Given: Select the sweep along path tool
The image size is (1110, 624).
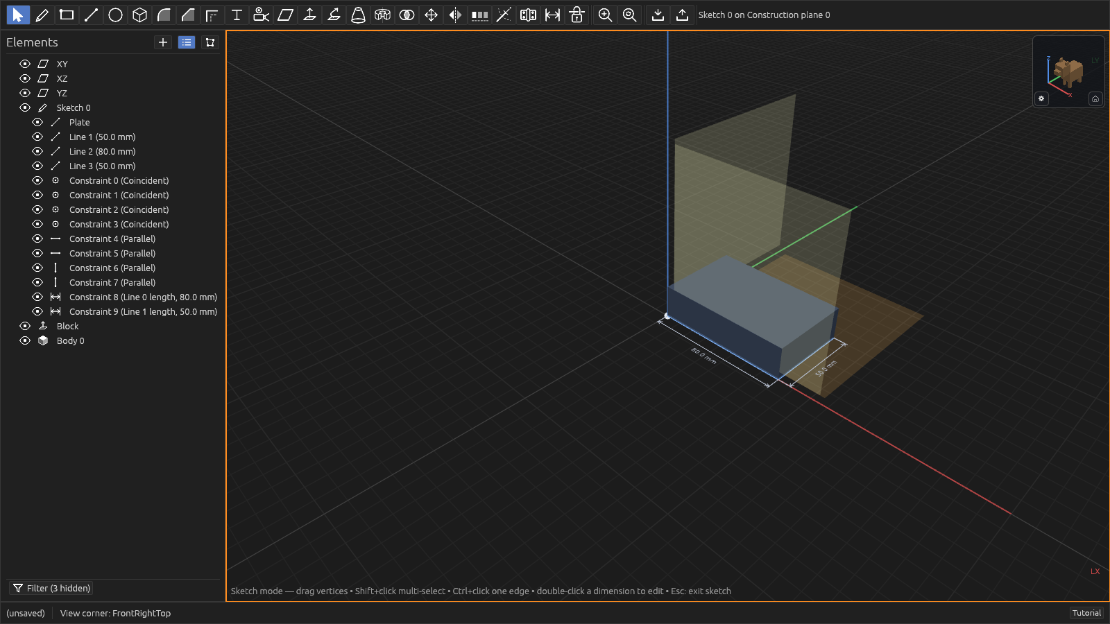Looking at the screenshot, I should point(334,15).
